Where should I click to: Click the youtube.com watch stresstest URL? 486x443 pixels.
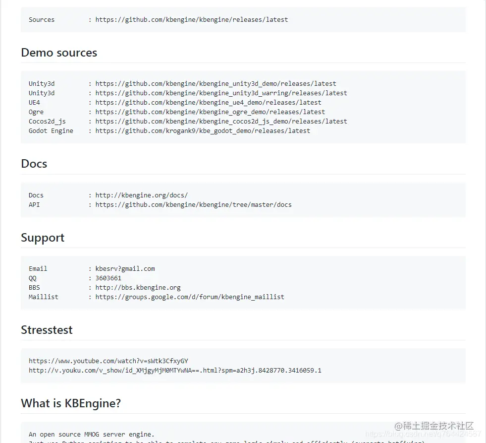[x=108, y=361]
